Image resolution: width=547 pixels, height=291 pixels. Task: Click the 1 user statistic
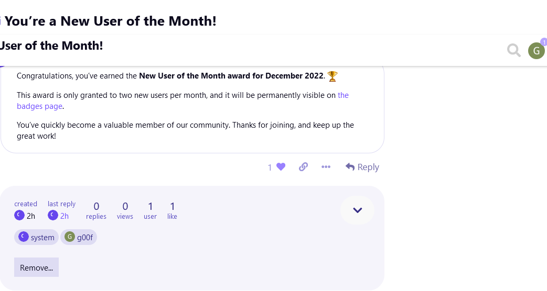[x=150, y=210]
